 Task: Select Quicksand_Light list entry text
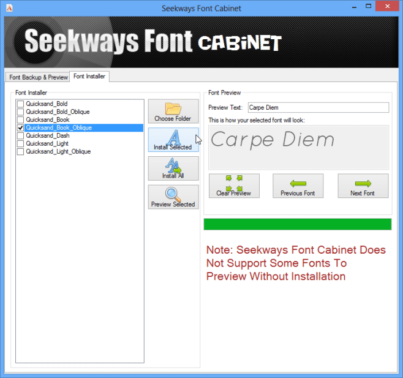tap(47, 144)
